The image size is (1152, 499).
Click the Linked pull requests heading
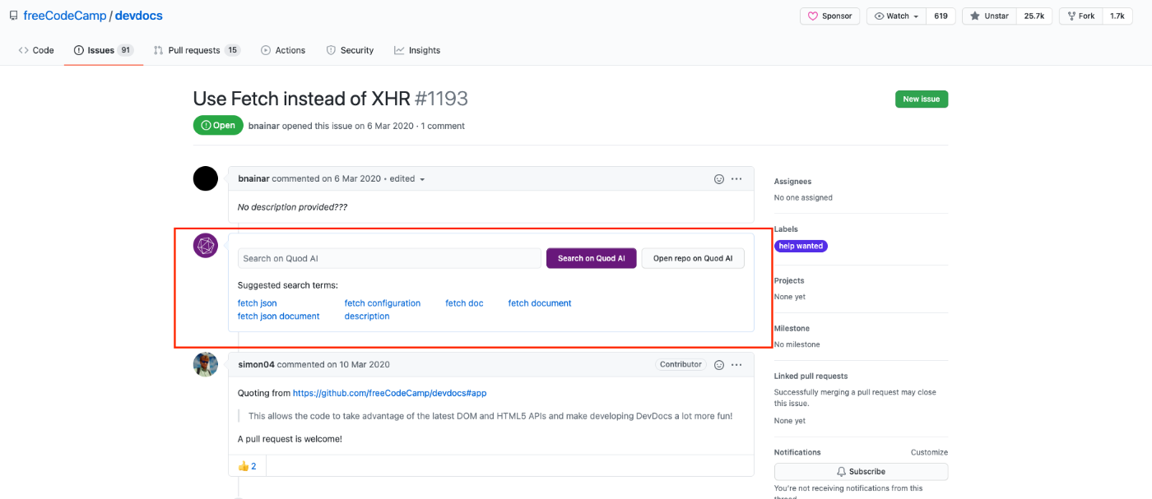(x=811, y=376)
